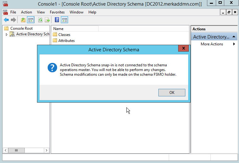Click the blue question icon in dialog
The image size is (239, 163).
[52, 68]
